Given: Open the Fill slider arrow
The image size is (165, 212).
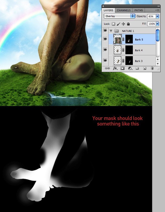Looking at the screenshot, I should 157,24.
